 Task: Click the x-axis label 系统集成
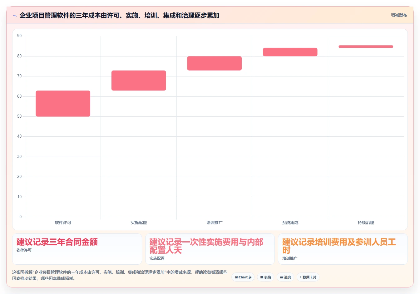pos(290,223)
